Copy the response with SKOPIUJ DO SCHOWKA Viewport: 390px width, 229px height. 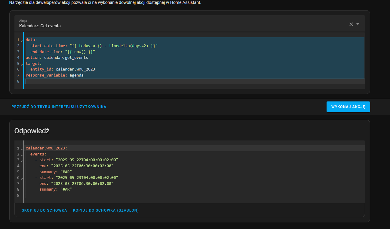pyautogui.click(x=44, y=210)
